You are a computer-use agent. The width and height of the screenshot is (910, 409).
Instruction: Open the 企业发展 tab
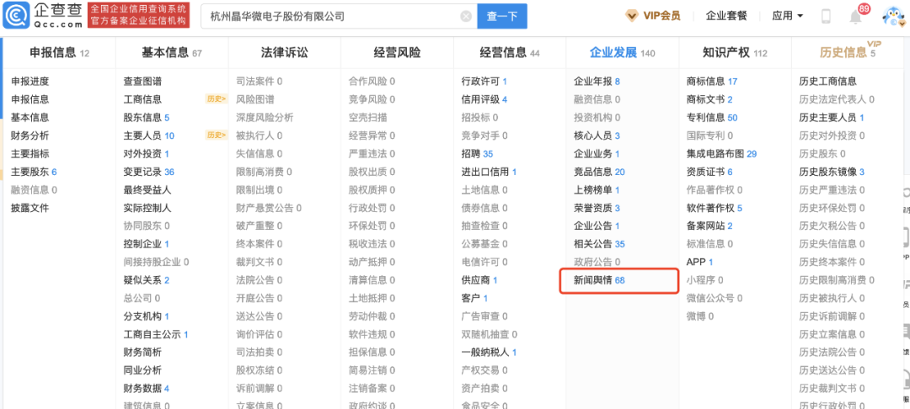coord(613,53)
